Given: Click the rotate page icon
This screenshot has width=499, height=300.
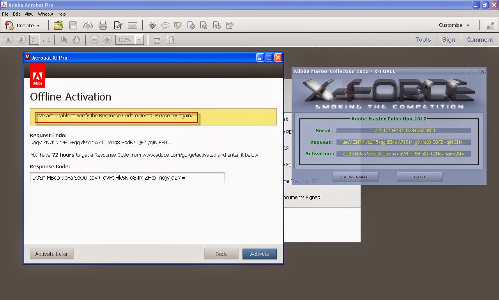Looking at the screenshot, I should click(204, 25).
